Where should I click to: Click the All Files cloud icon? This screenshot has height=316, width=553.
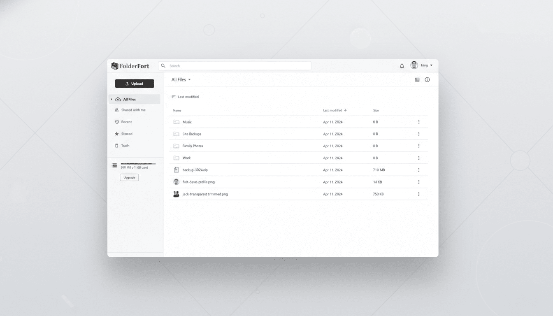click(118, 99)
